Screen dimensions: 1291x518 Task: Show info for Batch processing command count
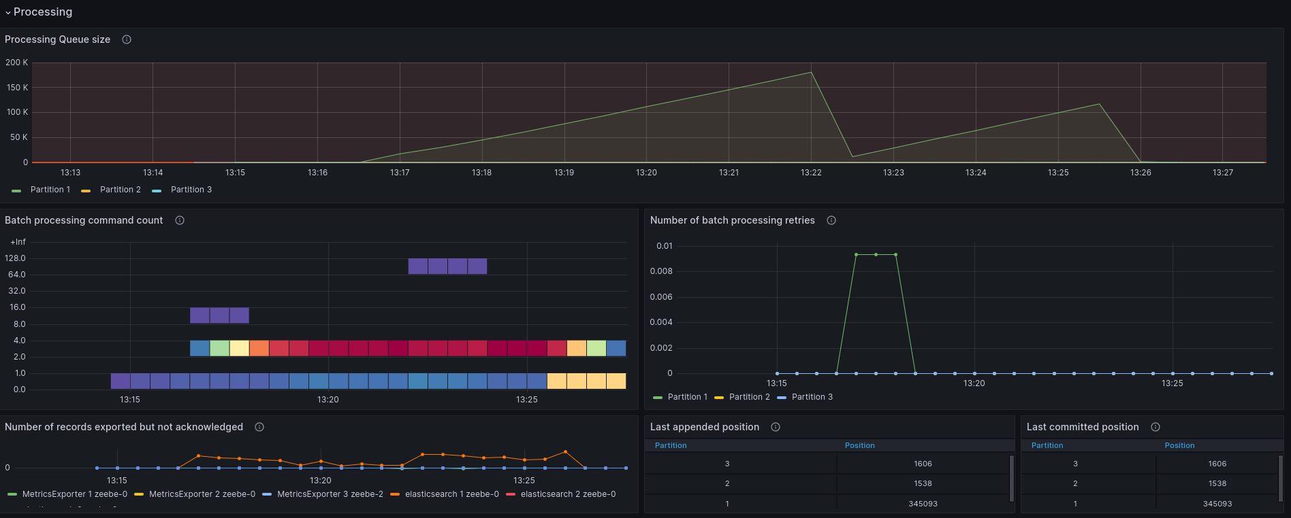coord(180,220)
